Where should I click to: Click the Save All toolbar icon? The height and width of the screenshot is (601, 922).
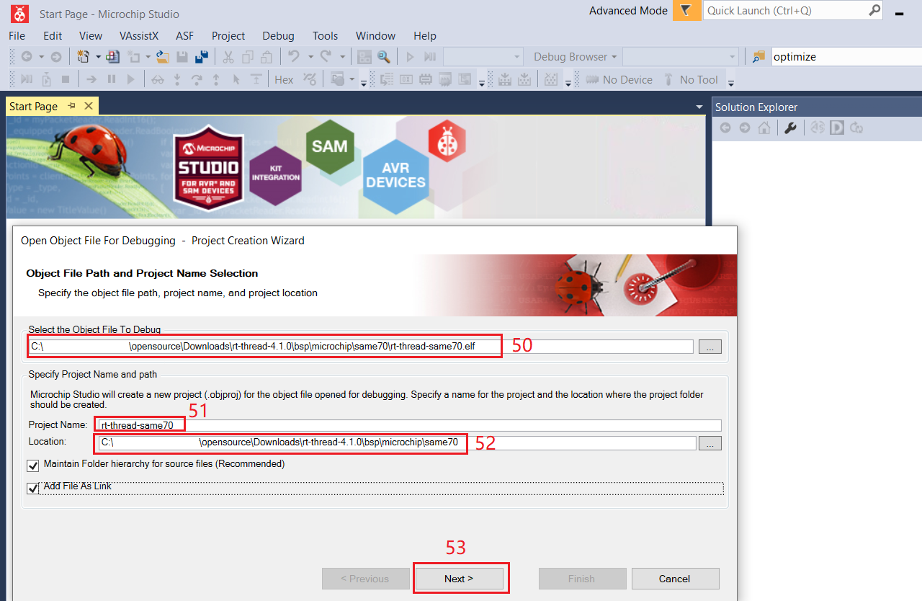pyautogui.click(x=202, y=57)
